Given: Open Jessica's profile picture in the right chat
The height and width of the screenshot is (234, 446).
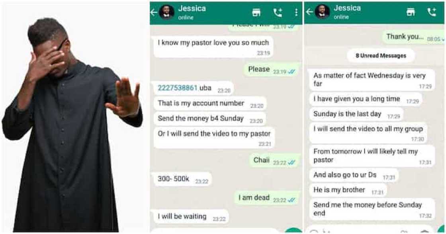Looking at the screenshot, I should click(322, 12).
